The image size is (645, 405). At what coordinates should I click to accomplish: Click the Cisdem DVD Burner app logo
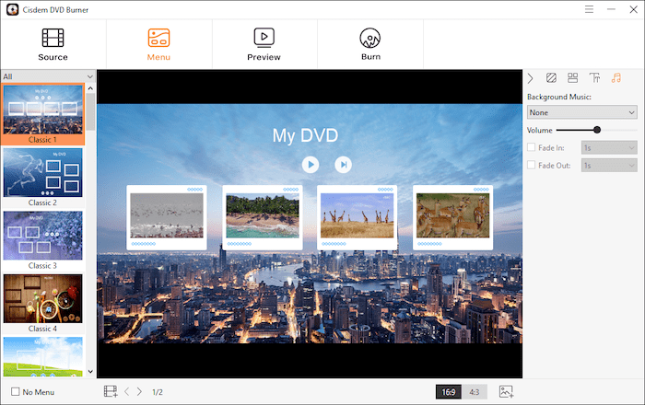click(x=12, y=9)
